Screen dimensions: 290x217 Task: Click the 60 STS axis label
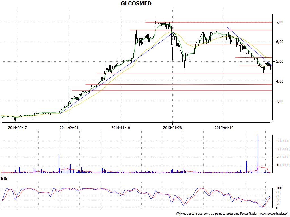tap(279, 196)
